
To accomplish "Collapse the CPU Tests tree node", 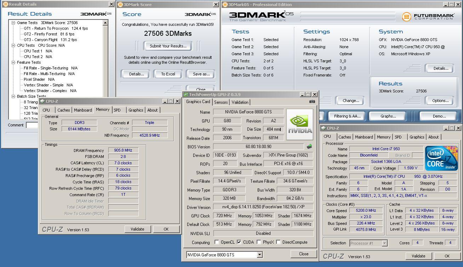I will pos(13,45).
